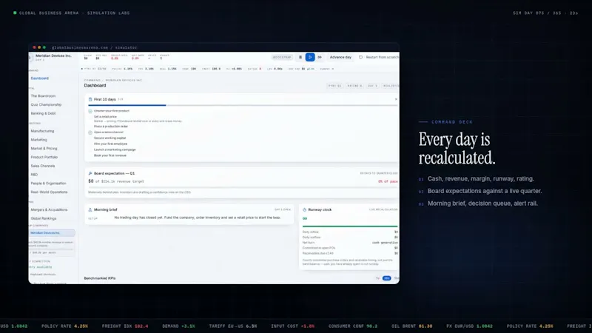Open Real-World Operations page
The height and width of the screenshot is (333, 592).
click(49, 192)
